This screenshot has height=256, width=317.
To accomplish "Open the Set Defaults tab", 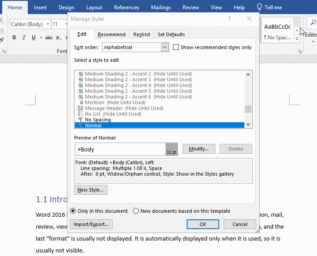I will coord(171,34).
